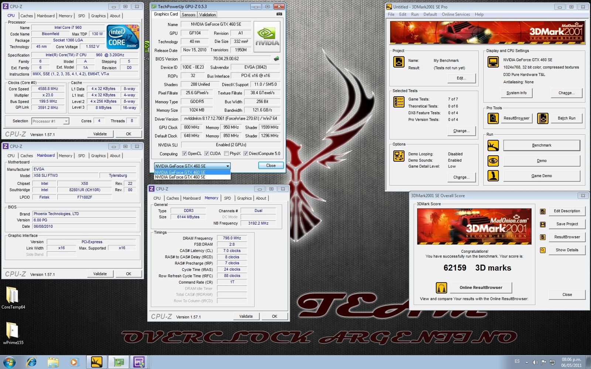This screenshot has width=591, height=369.
Task: Click the ResultBrowser magnifier icon in Pro Tools
Action: tap(493, 118)
